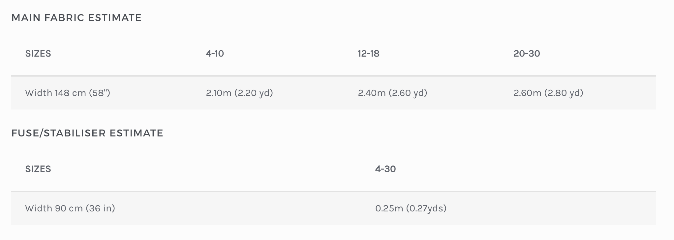This screenshot has width=674, height=240.
Task: Select the 12-18 size column header
Action: (x=368, y=54)
